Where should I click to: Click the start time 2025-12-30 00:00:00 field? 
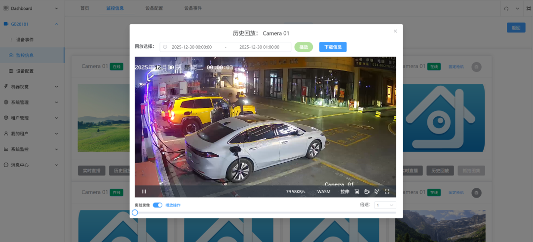coord(191,47)
